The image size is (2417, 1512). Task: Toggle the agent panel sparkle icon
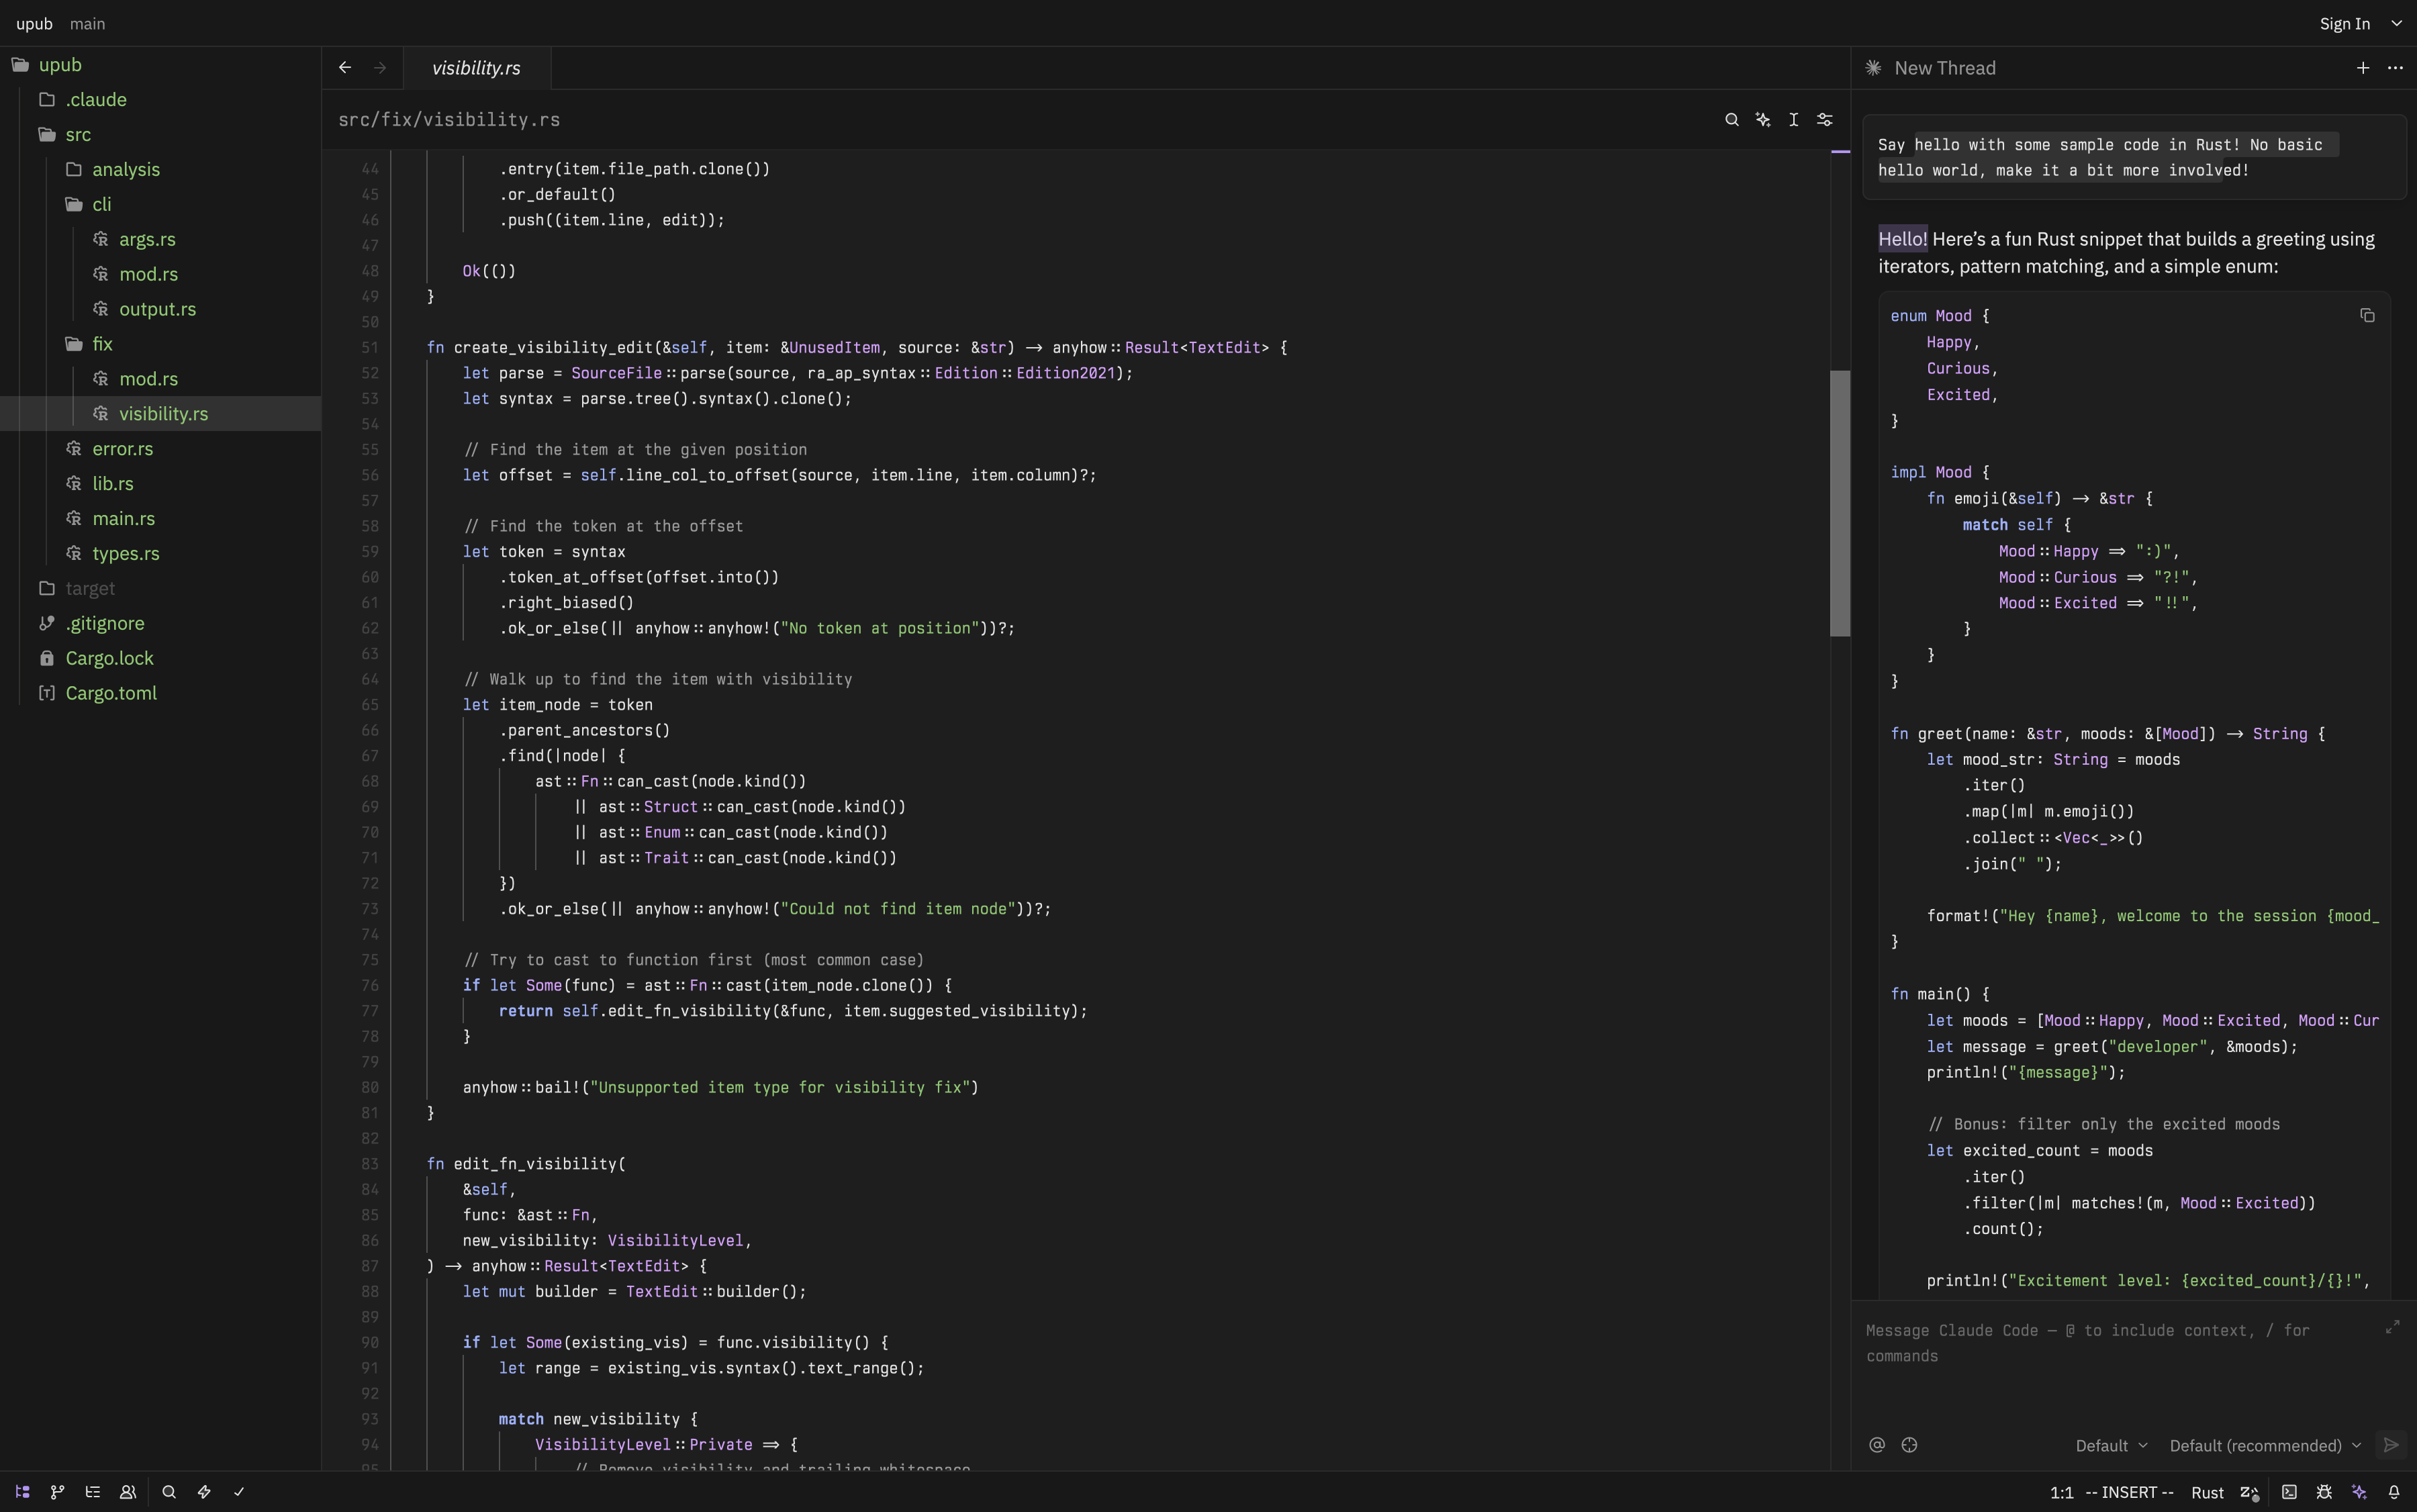tap(2359, 1492)
